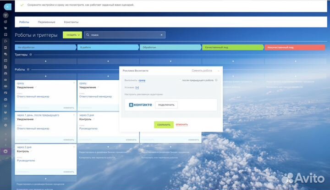Image resolution: width=330 pixels, height=190 pixels.
Task: Click Редактировать в дизайнере бизнес-процессов under first column
Action: click(x=40, y=184)
